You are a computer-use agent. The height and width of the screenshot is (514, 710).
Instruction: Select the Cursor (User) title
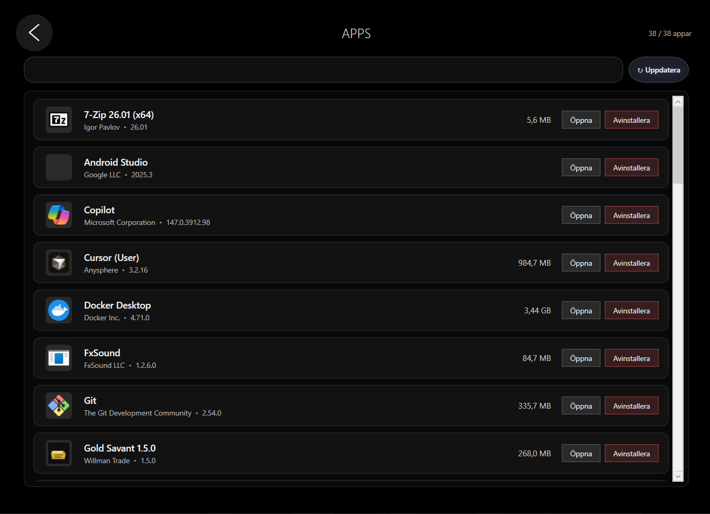(111, 258)
